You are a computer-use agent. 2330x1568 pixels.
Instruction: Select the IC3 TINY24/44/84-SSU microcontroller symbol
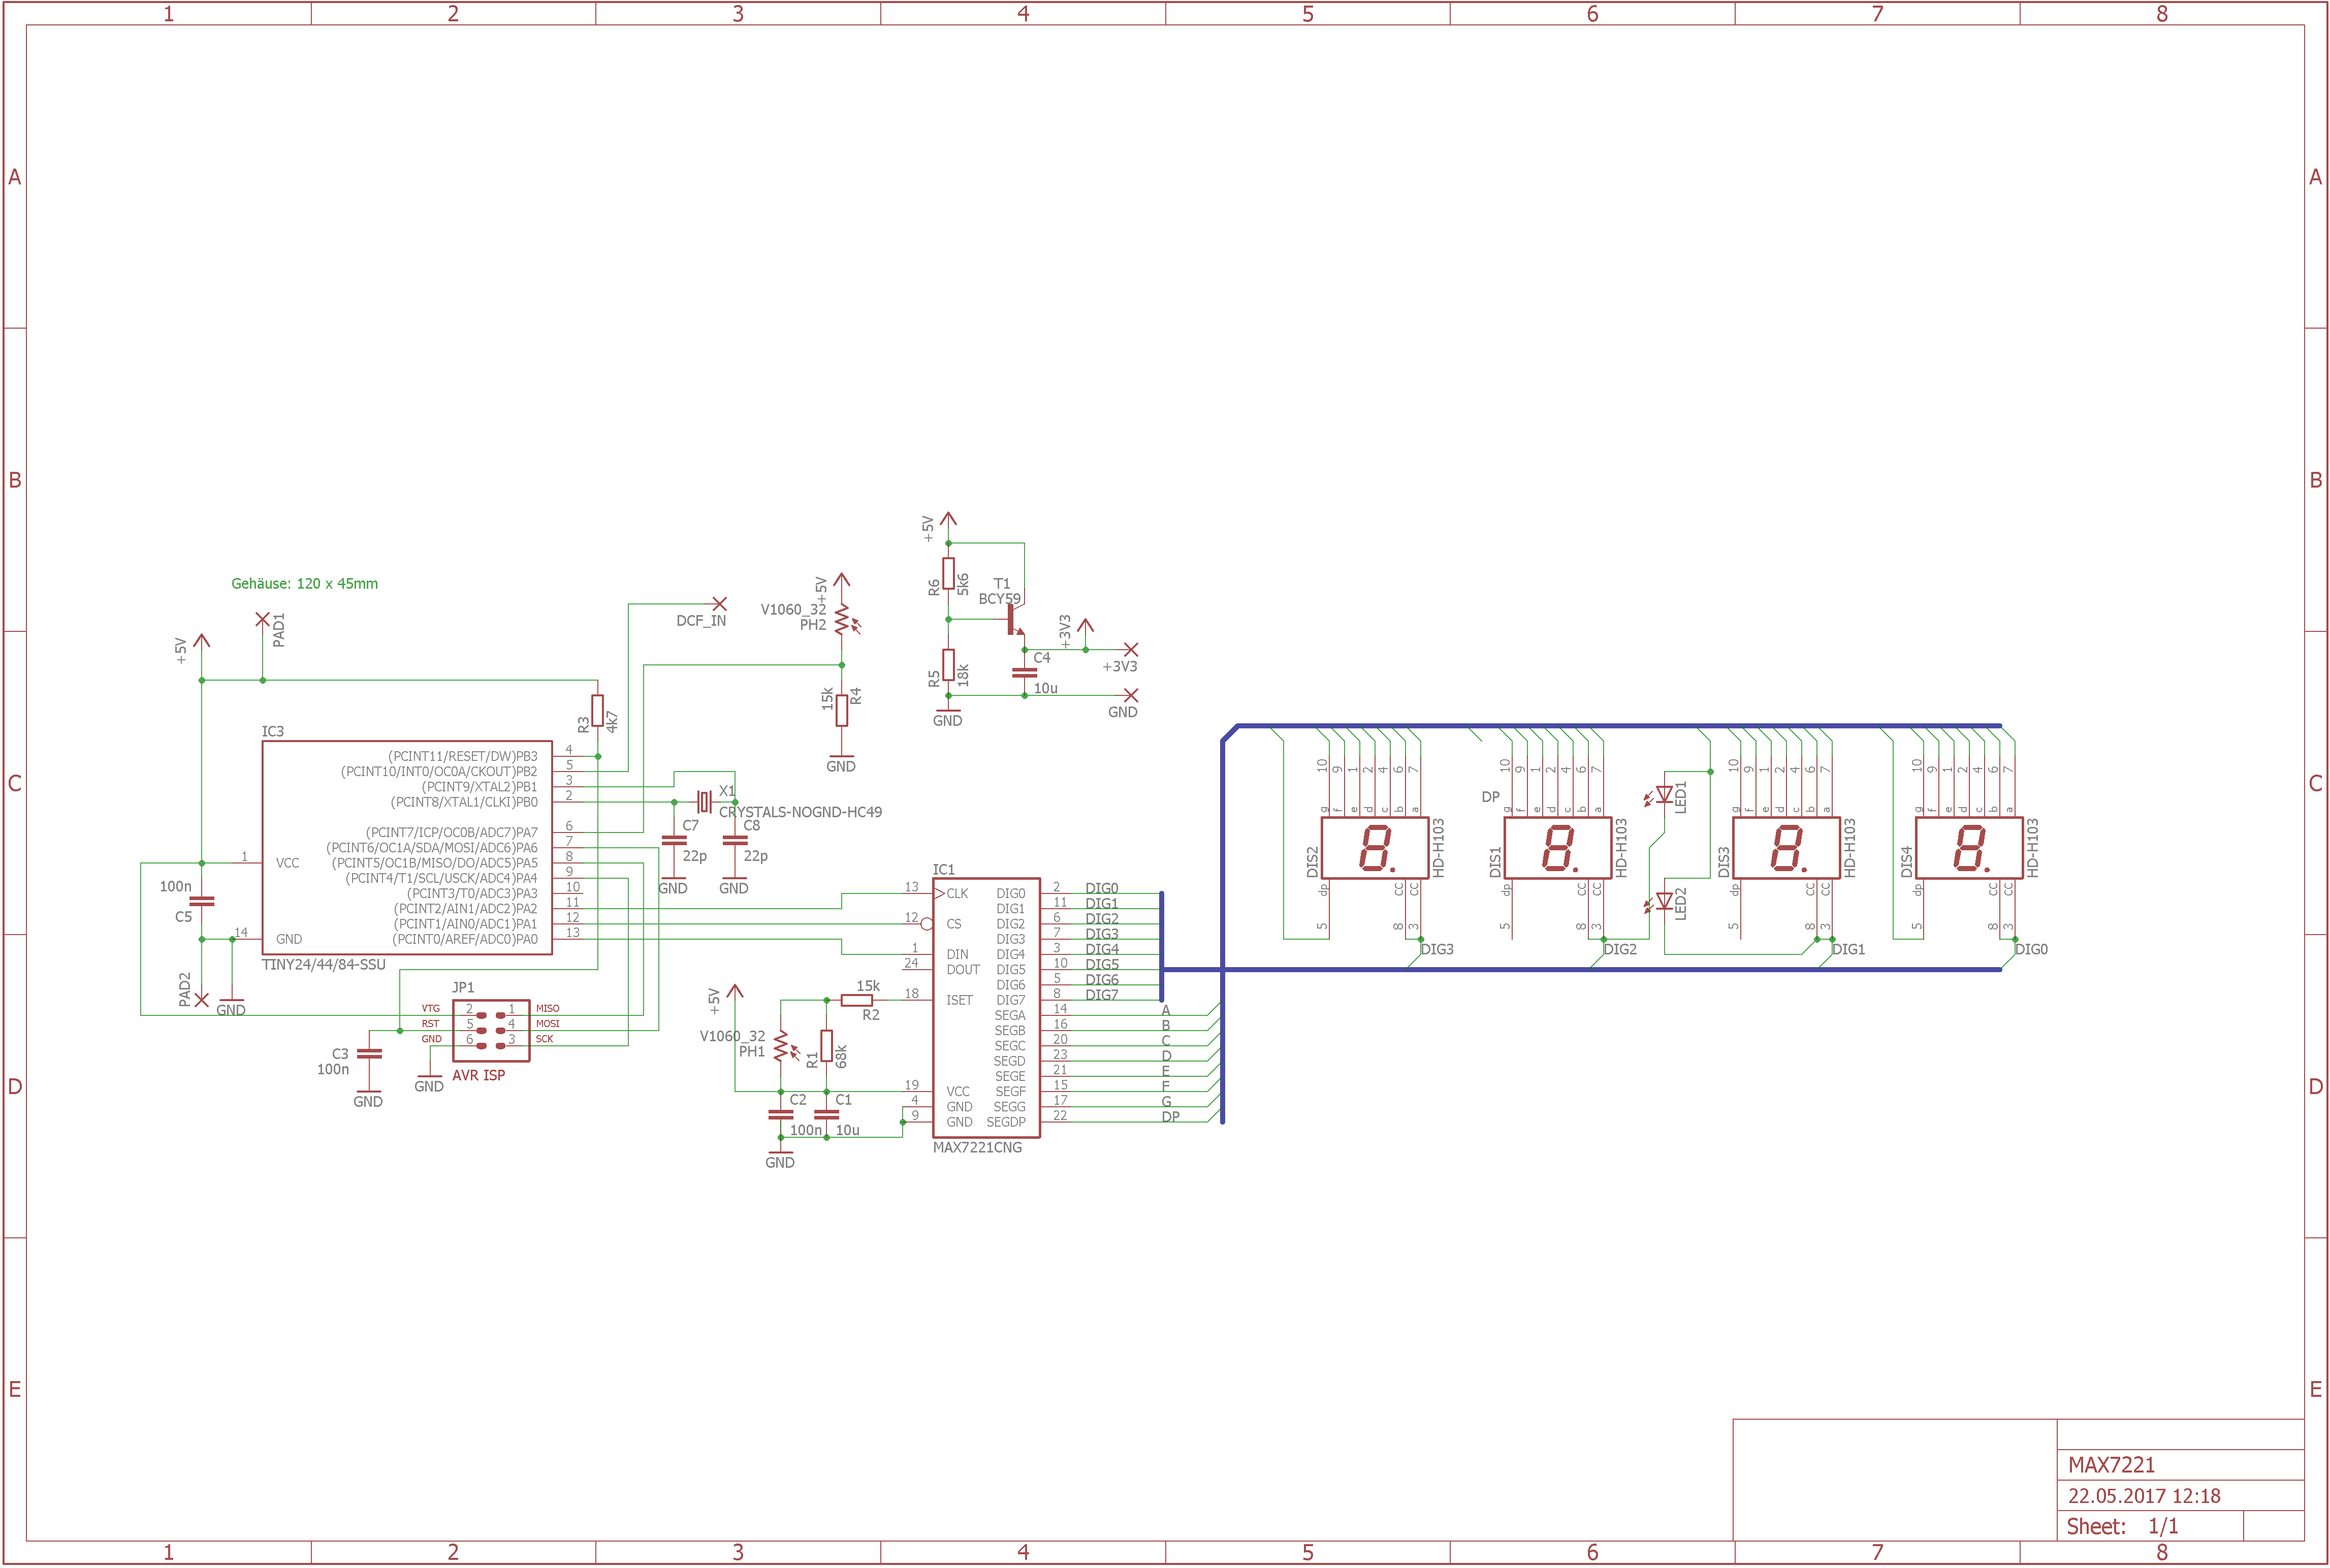click(x=407, y=848)
